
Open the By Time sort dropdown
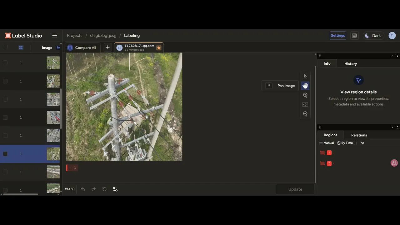(347, 143)
